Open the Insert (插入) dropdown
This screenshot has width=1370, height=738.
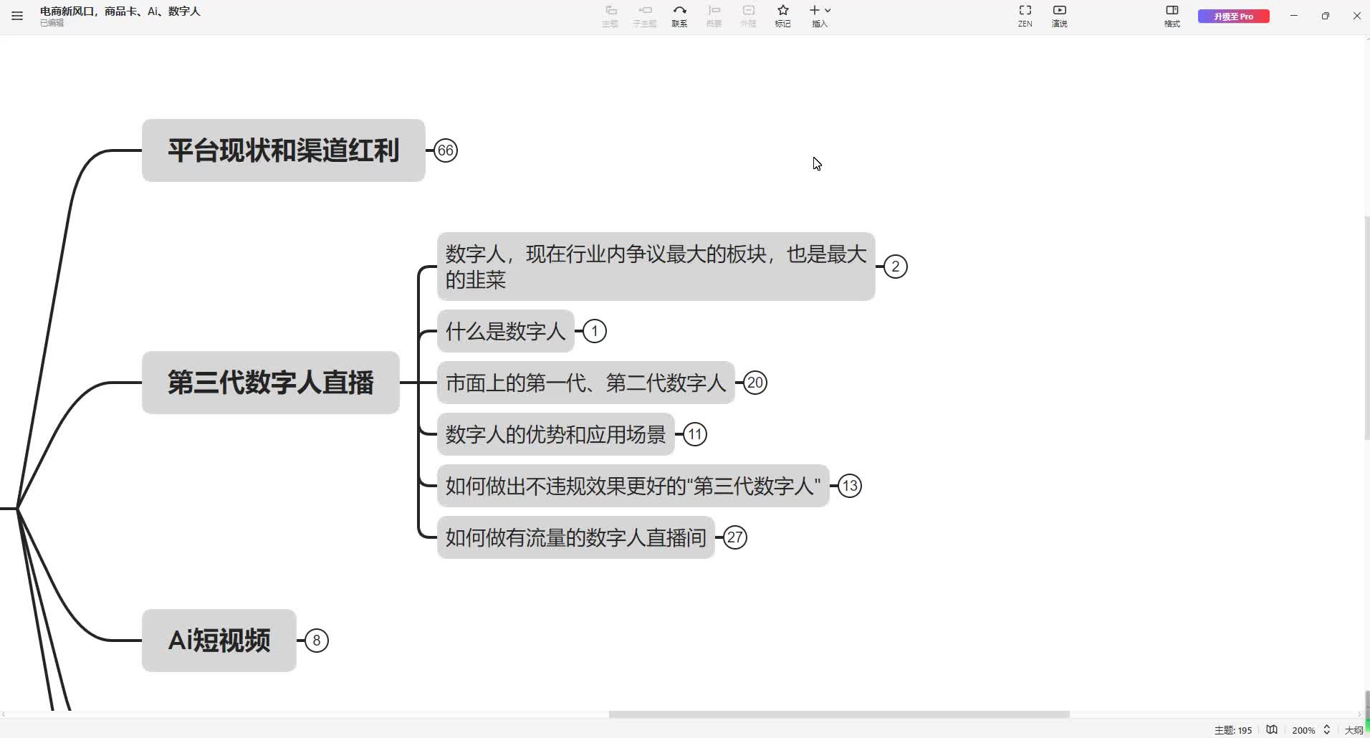click(820, 16)
